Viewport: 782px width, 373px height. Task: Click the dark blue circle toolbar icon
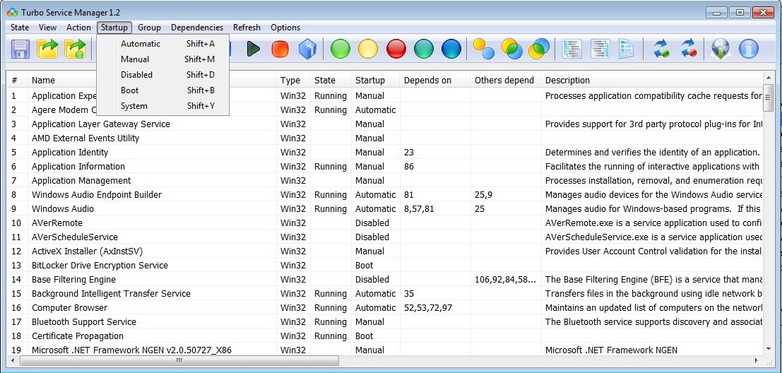click(x=451, y=49)
